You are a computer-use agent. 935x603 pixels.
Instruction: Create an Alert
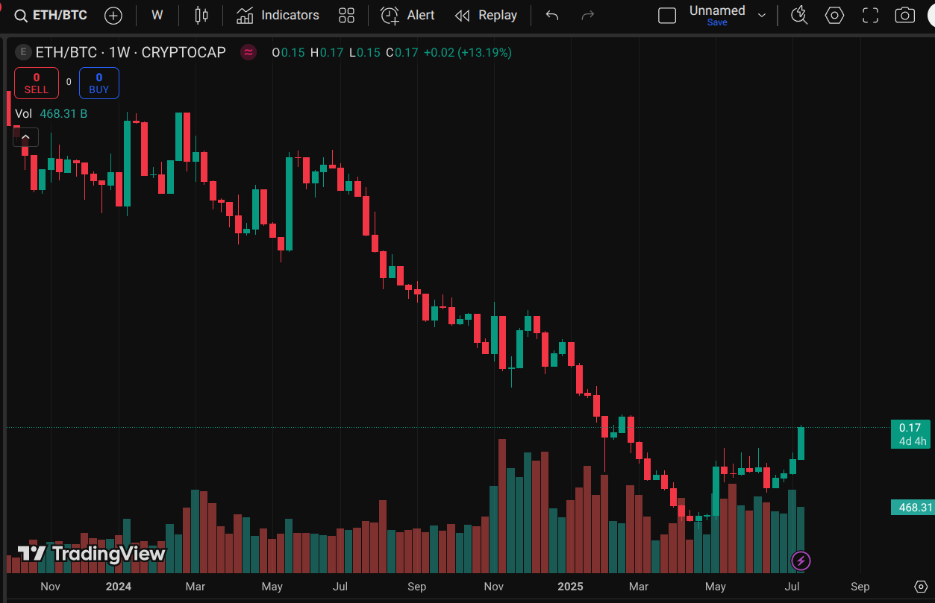point(407,15)
